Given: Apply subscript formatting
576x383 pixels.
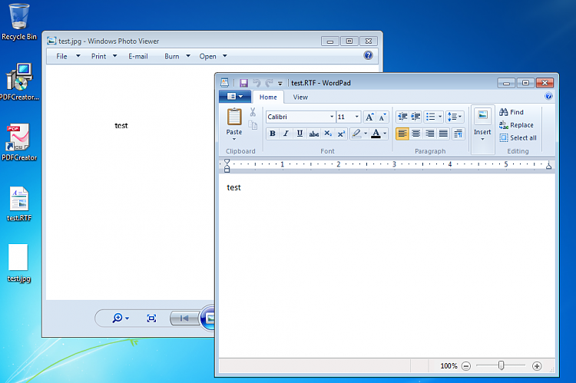Looking at the screenshot, I should click(328, 134).
